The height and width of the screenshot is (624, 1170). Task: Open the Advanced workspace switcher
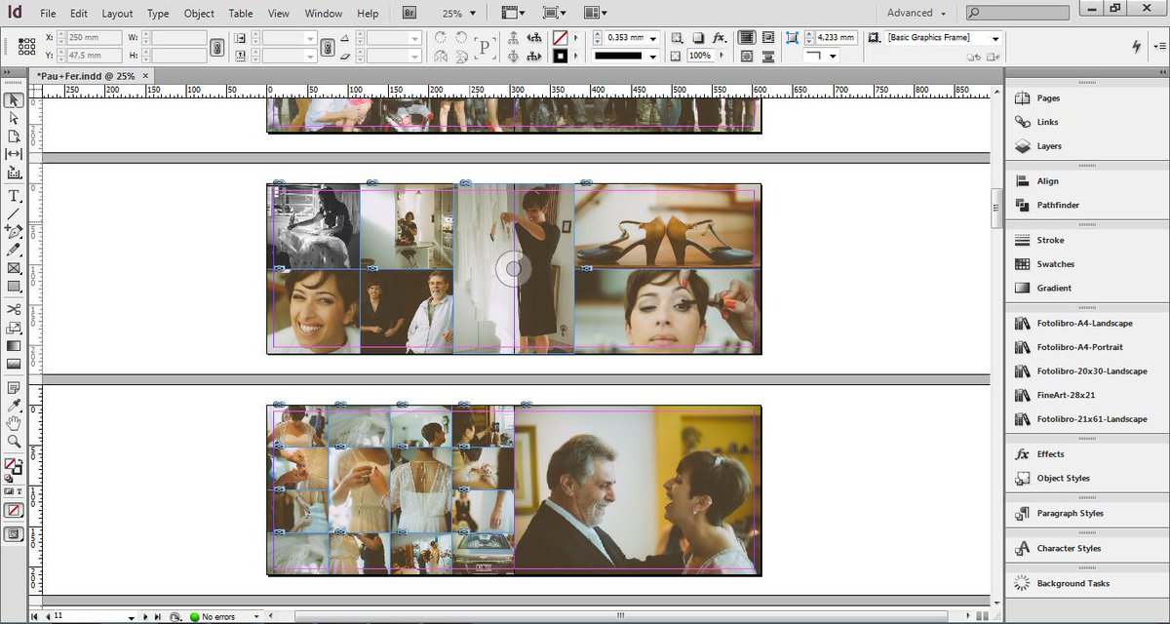pos(913,13)
